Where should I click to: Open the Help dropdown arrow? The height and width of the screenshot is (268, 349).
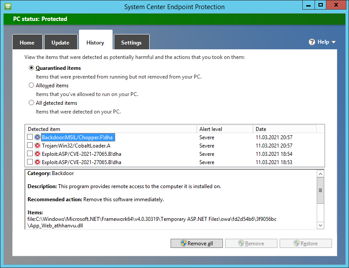point(333,42)
